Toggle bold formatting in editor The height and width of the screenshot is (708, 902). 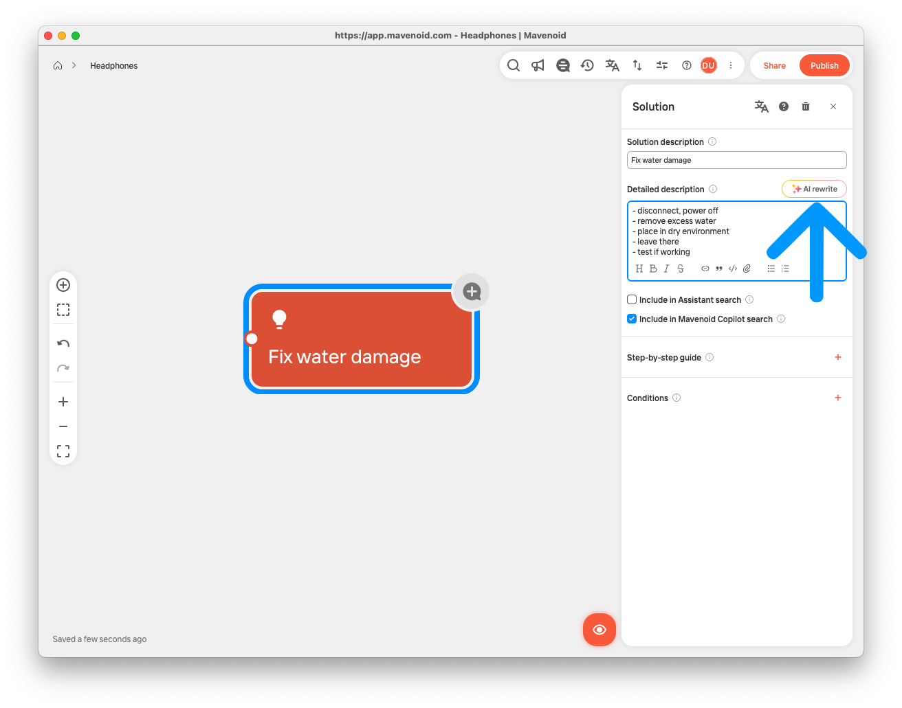(653, 269)
